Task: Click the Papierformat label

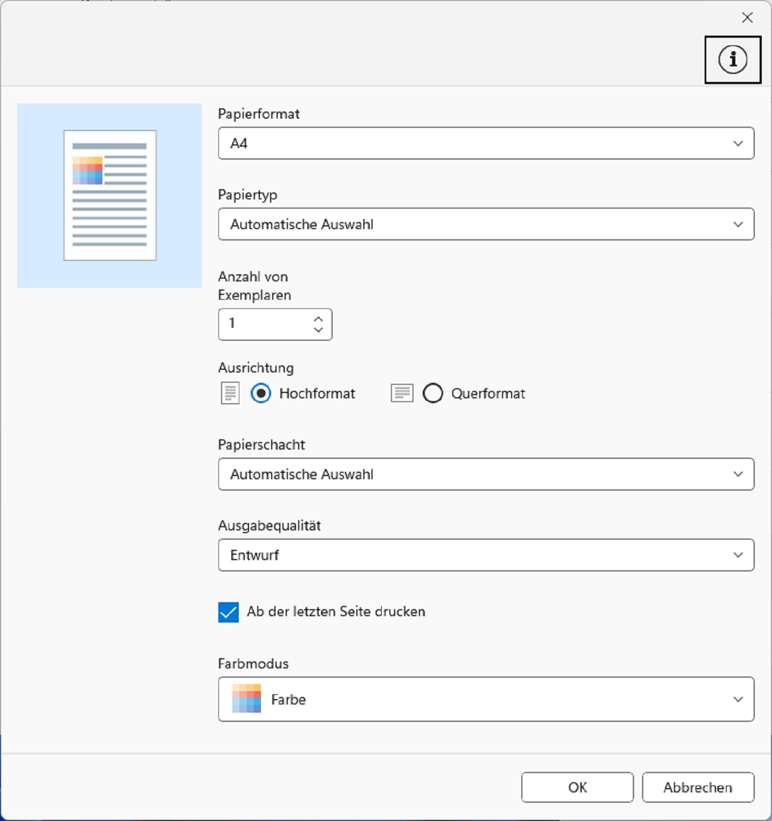Action: [x=259, y=114]
